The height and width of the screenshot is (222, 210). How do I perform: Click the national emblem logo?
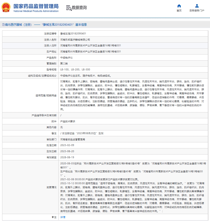(6, 7)
